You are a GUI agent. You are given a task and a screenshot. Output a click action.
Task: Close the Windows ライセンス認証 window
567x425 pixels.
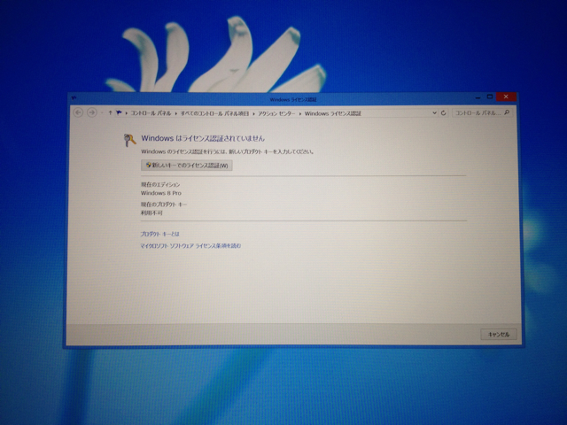coord(506,97)
